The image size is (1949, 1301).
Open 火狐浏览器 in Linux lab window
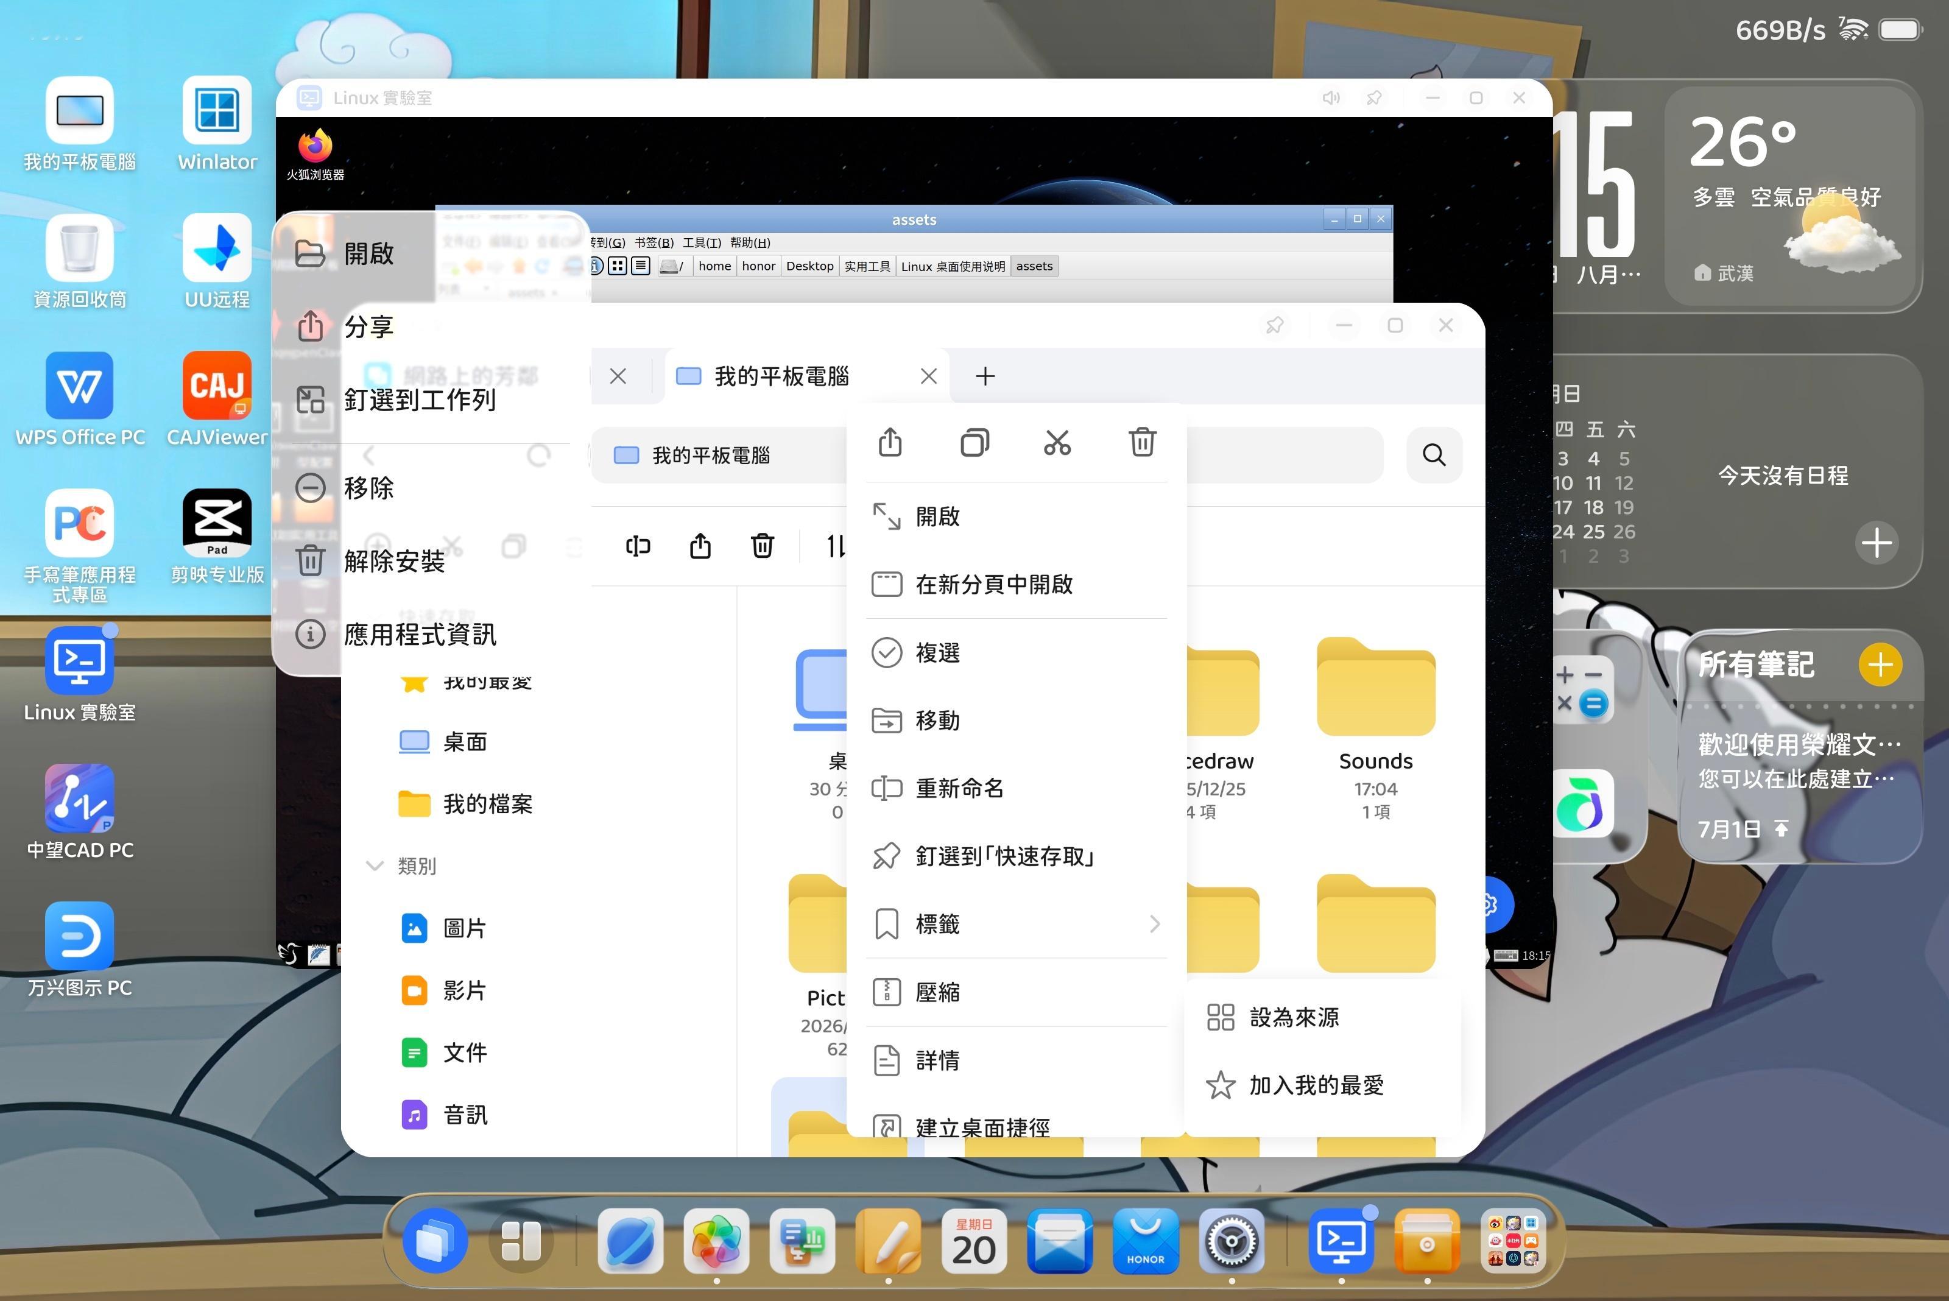tap(315, 155)
